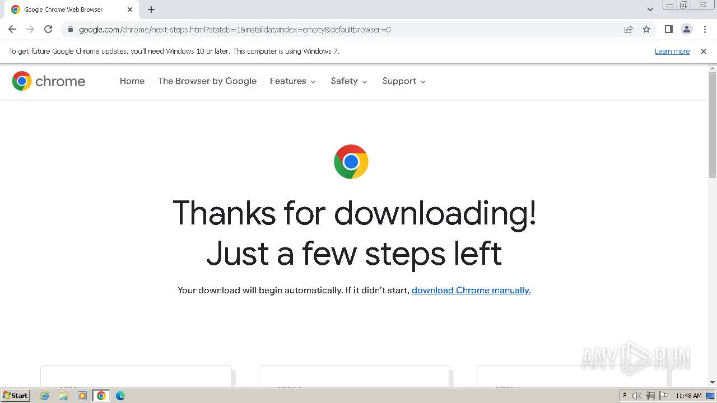The image size is (717, 403).
Task: Show hidden system tray icons
Action: [625, 396]
